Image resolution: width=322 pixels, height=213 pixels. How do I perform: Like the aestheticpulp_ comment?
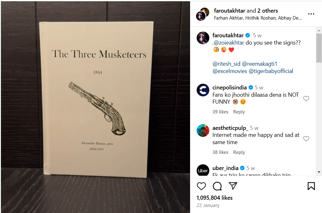point(306,139)
